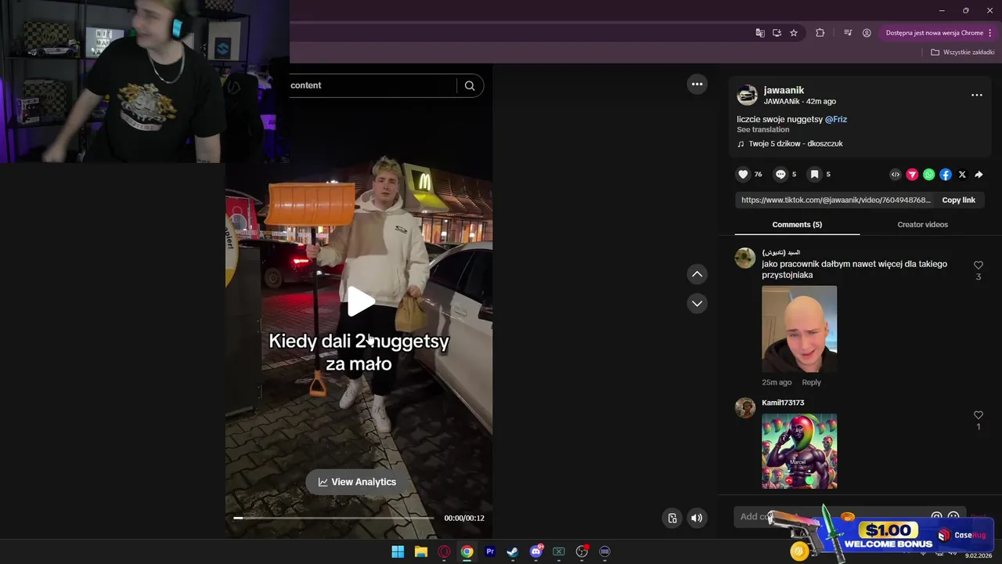Like the video with heart icon
The height and width of the screenshot is (564, 1002).
[x=744, y=175]
